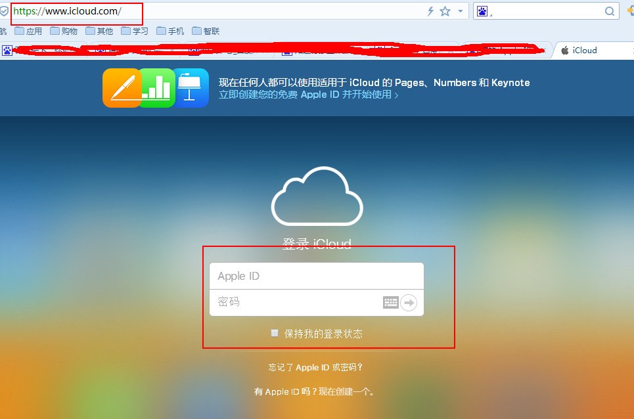This screenshot has width=634, height=419.
Task: Open dropdown arrow next to bookmark star
Action: point(460,11)
